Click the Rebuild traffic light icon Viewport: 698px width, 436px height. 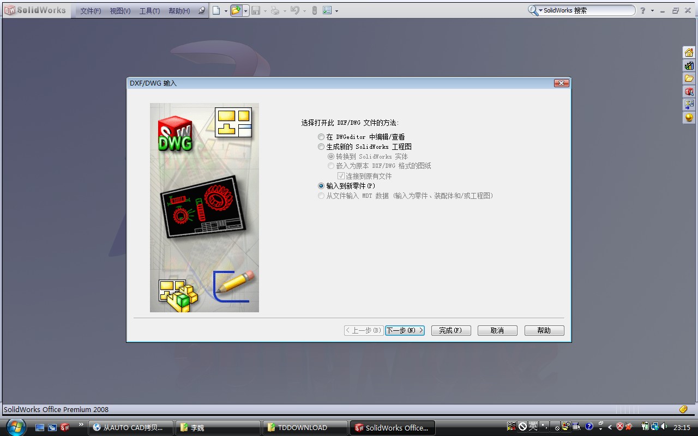[314, 10]
